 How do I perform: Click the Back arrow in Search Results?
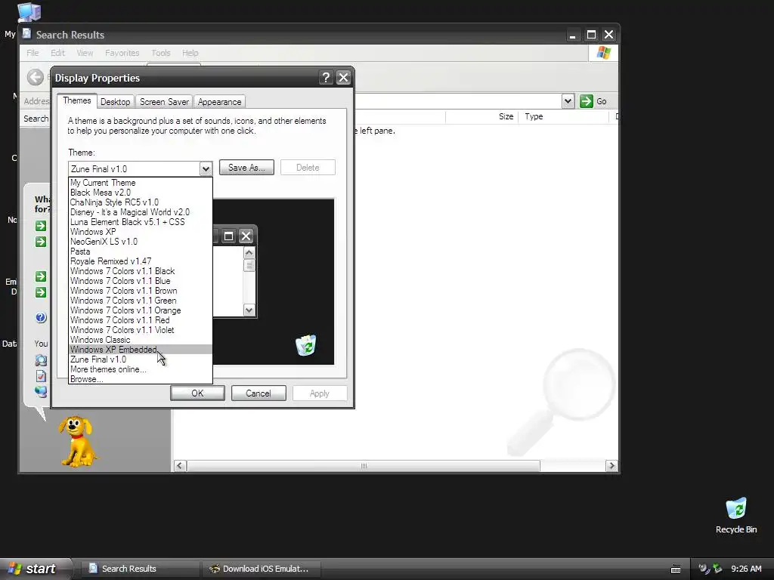click(36, 77)
